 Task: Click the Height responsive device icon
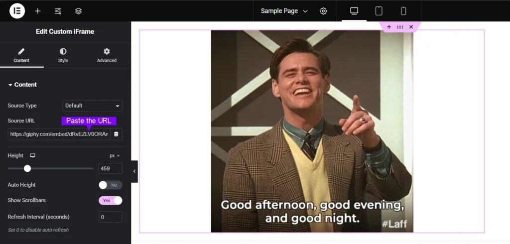pos(32,155)
